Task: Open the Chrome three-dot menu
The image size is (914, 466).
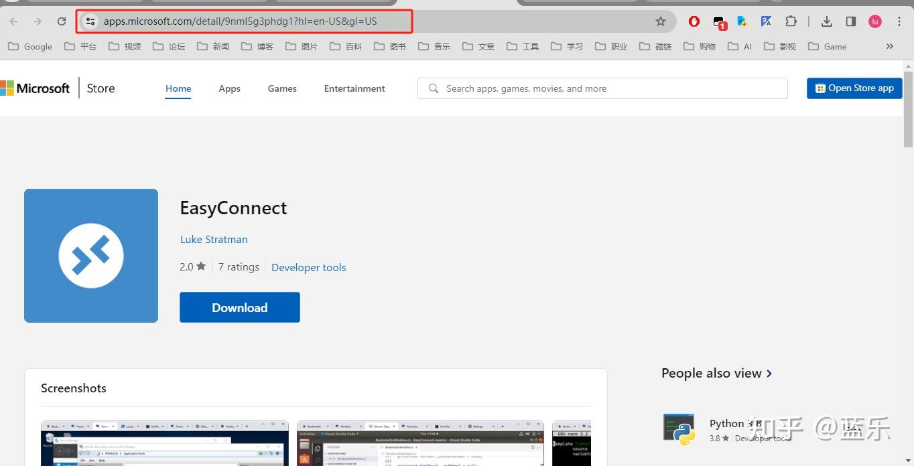Action: click(899, 21)
